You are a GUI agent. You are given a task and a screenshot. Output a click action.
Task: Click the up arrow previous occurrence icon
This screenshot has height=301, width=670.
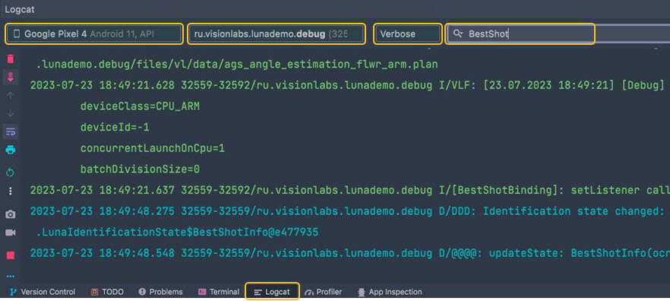point(11,96)
